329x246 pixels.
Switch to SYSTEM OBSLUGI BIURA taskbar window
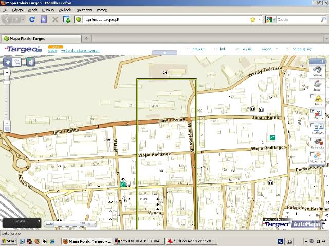coord(139,241)
